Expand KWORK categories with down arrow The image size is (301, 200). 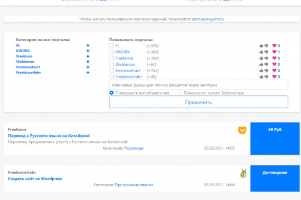coord(88,51)
